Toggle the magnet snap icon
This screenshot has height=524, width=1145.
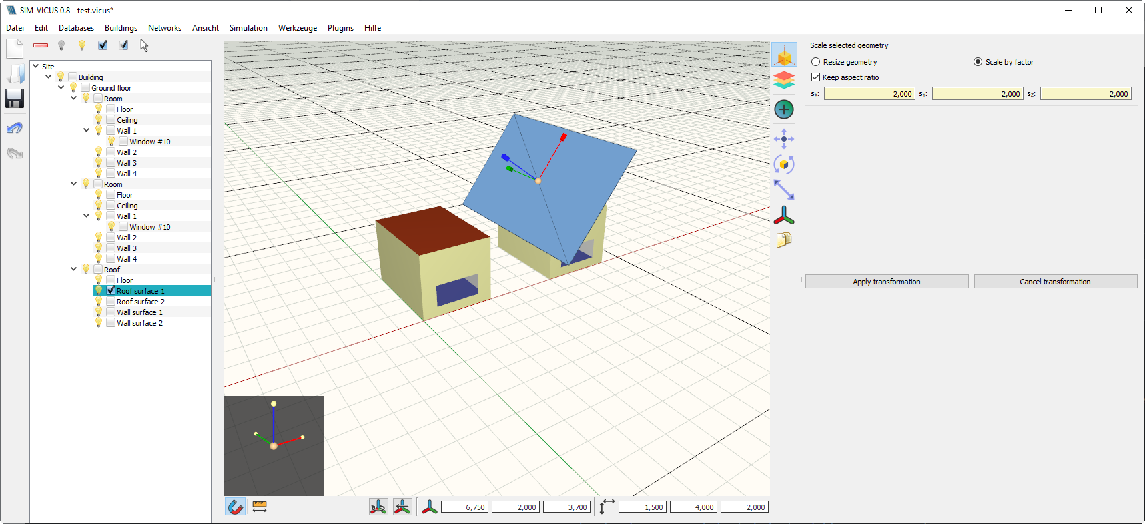point(235,507)
